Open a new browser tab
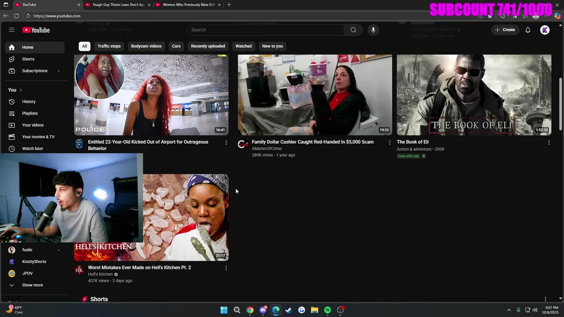Image resolution: width=564 pixels, height=317 pixels. (x=229, y=5)
